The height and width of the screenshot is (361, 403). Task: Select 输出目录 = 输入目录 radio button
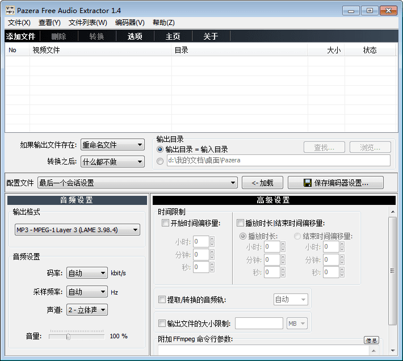160,149
